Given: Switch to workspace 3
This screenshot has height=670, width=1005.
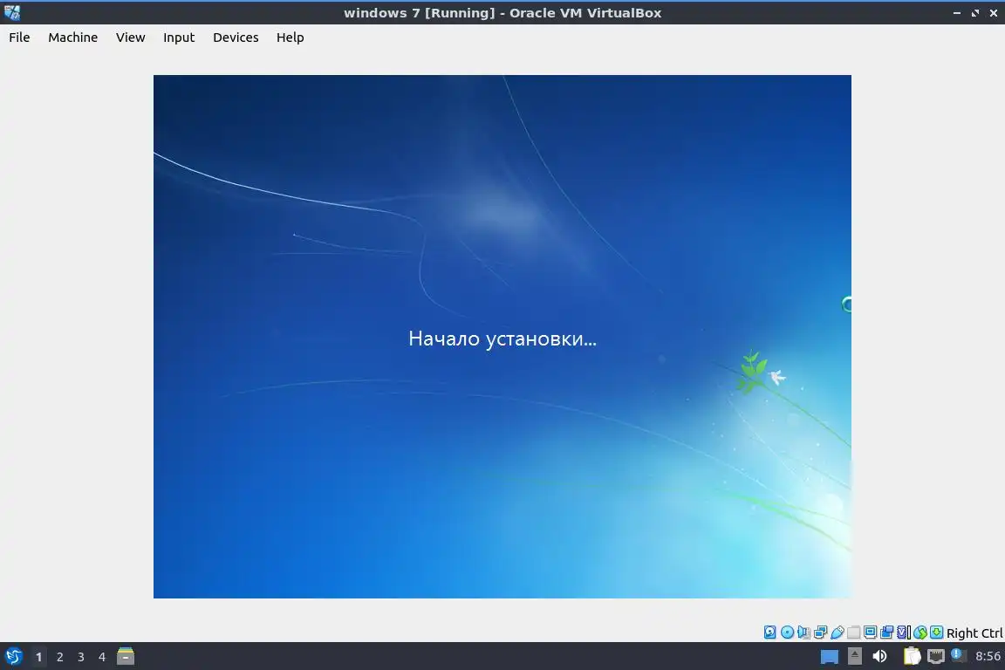Looking at the screenshot, I should (81, 657).
